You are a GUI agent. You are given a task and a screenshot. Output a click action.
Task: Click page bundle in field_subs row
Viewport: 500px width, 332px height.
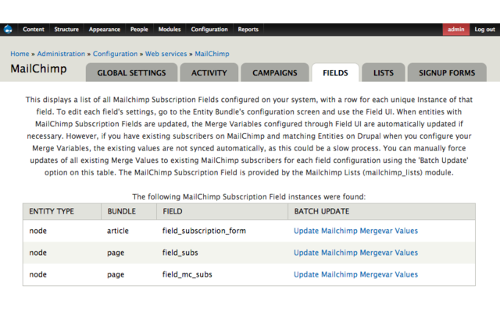[x=116, y=253]
